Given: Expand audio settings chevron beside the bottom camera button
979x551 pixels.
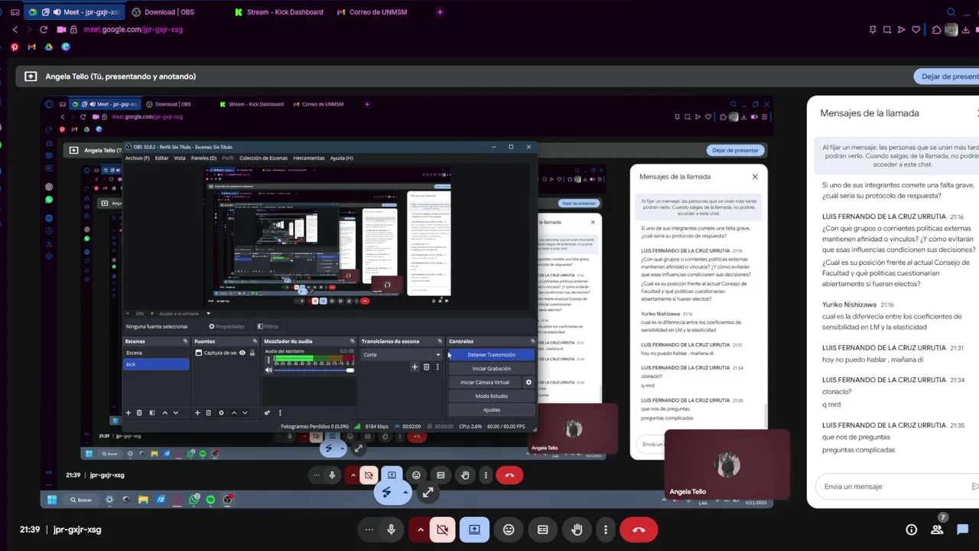Looking at the screenshot, I should (x=420, y=530).
